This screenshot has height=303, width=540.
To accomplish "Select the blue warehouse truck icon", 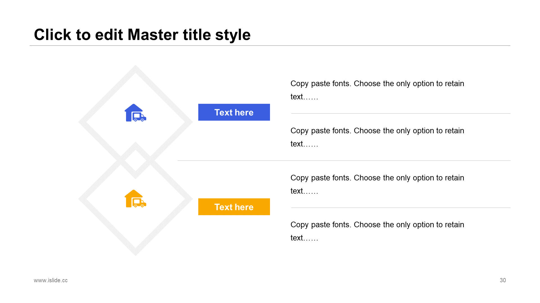I will tap(135, 113).
